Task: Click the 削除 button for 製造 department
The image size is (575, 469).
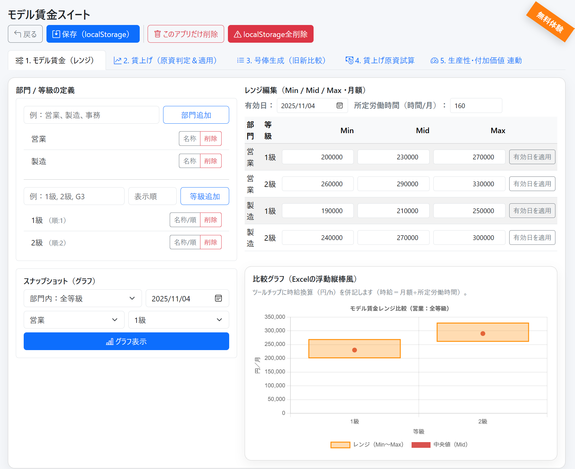Action: [x=211, y=161]
